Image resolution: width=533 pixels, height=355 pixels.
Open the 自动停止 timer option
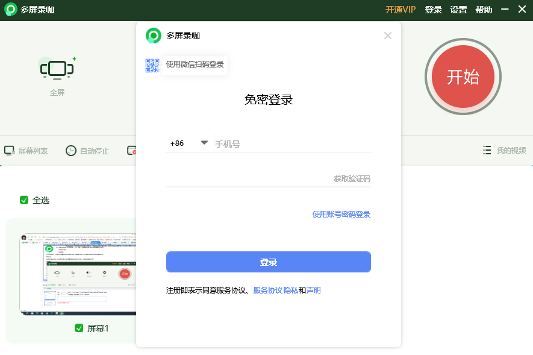[x=87, y=151]
